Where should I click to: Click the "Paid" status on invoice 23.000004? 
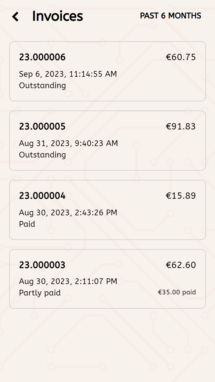pos(27,224)
